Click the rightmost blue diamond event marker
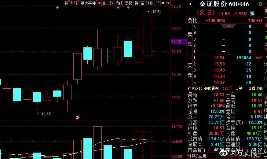 coord(128,7)
